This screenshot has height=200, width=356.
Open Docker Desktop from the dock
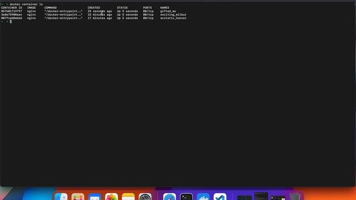click(x=203, y=197)
